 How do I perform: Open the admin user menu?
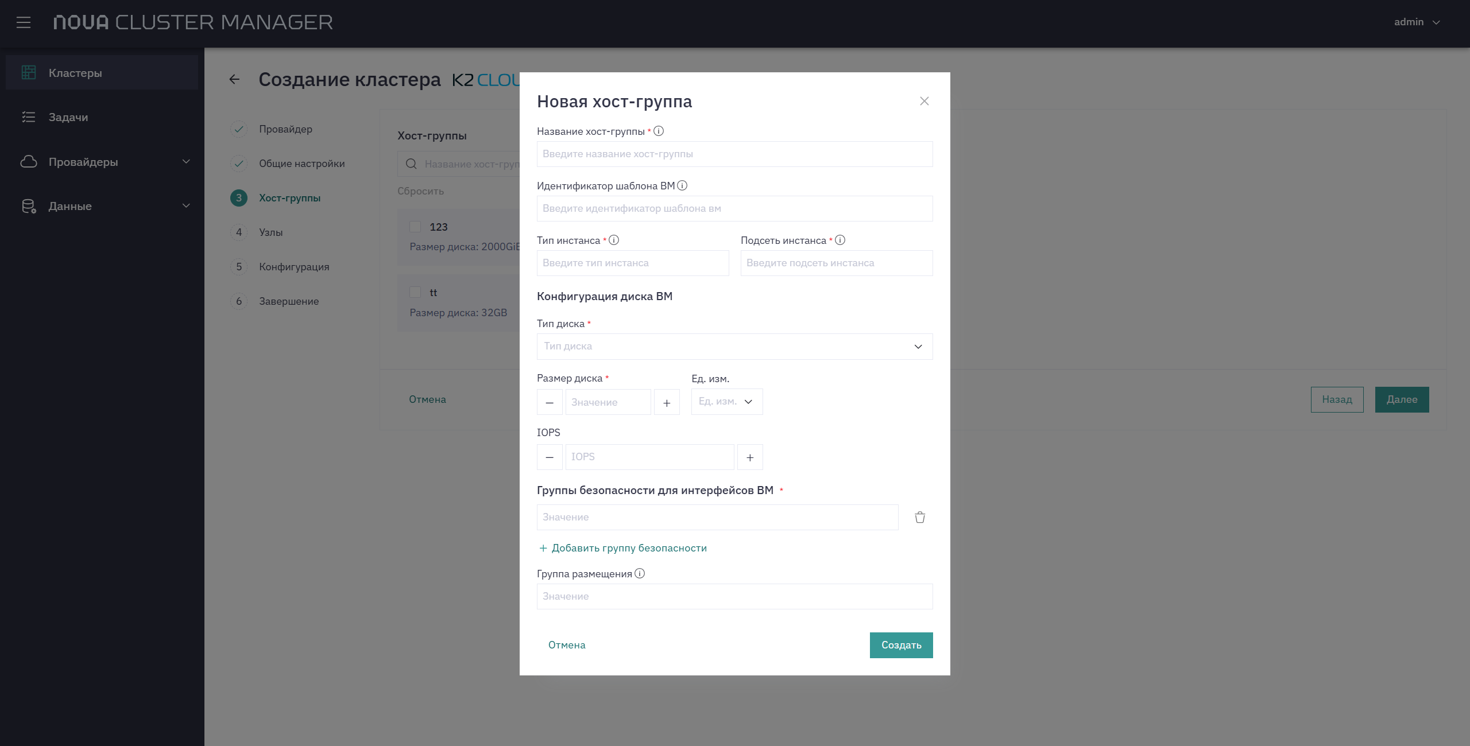point(1417,22)
